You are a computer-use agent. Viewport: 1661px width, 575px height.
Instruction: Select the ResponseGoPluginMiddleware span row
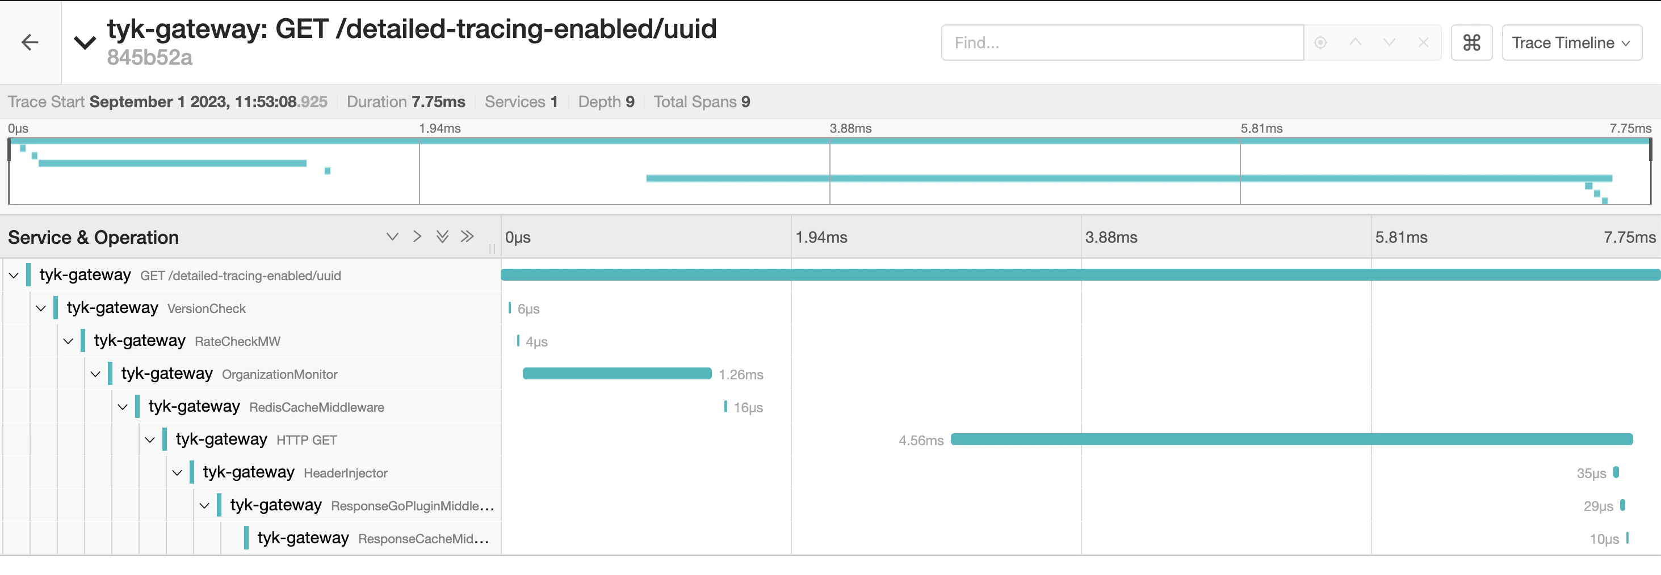point(387,505)
